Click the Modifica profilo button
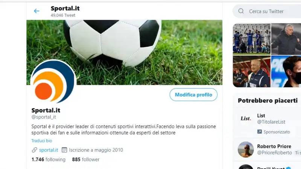This screenshot has height=169, width=301. click(193, 95)
